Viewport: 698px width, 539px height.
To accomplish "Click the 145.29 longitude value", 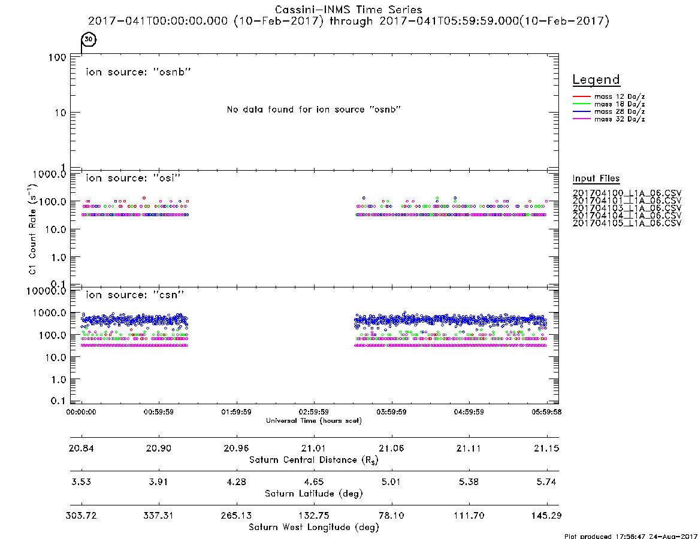I will point(546,516).
